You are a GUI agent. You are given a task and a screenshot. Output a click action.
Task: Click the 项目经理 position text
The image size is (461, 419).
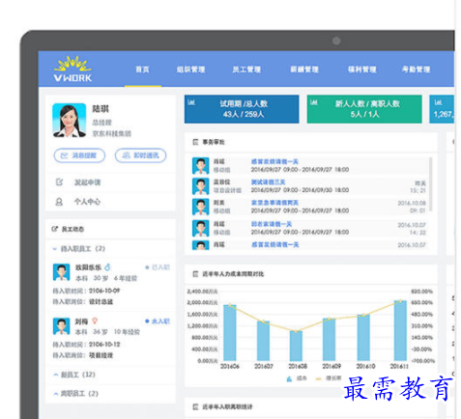(101, 355)
